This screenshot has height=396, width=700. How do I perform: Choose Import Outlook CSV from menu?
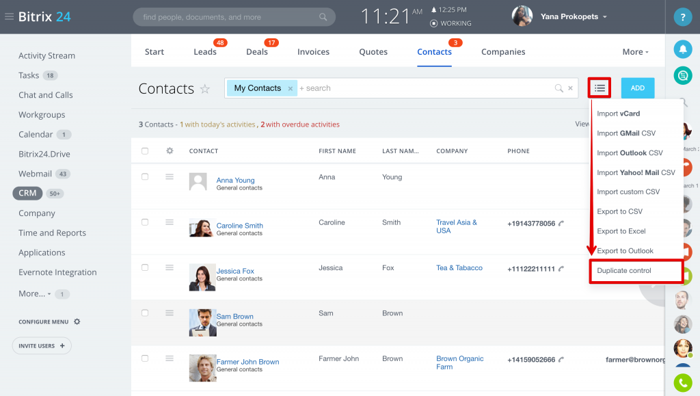(630, 153)
